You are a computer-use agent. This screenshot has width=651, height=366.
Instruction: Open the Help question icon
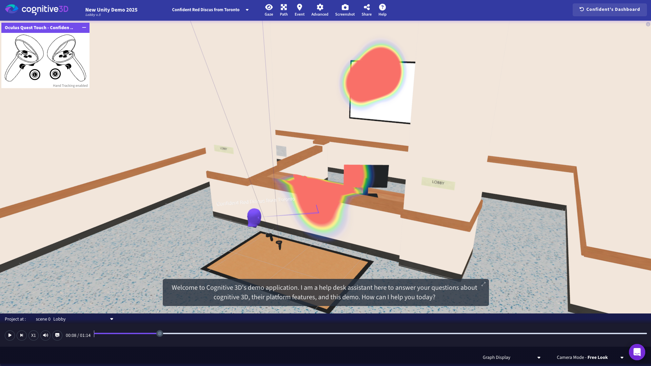coord(382,10)
